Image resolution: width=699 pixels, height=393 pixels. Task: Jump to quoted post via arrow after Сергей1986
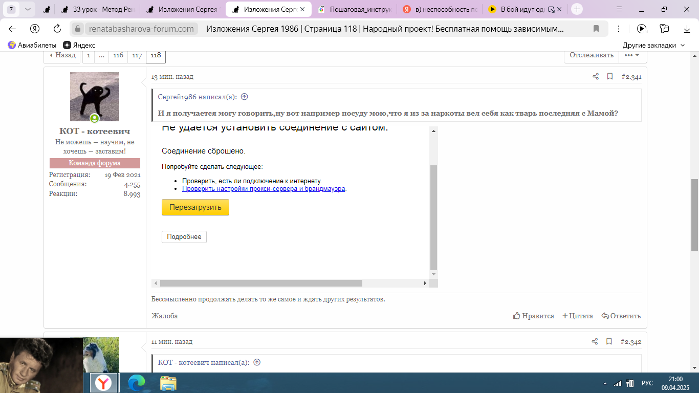tap(245, 97)
